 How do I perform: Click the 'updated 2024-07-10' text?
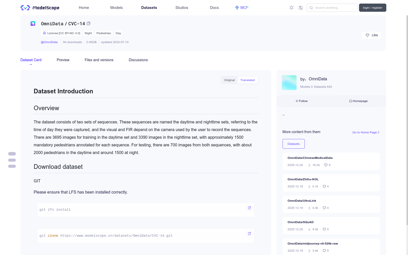coord(115,42)
